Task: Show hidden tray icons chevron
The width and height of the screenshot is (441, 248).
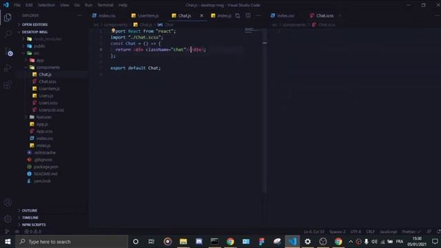Action: [351, 242]
